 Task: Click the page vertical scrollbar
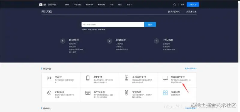tap(239, 32)
